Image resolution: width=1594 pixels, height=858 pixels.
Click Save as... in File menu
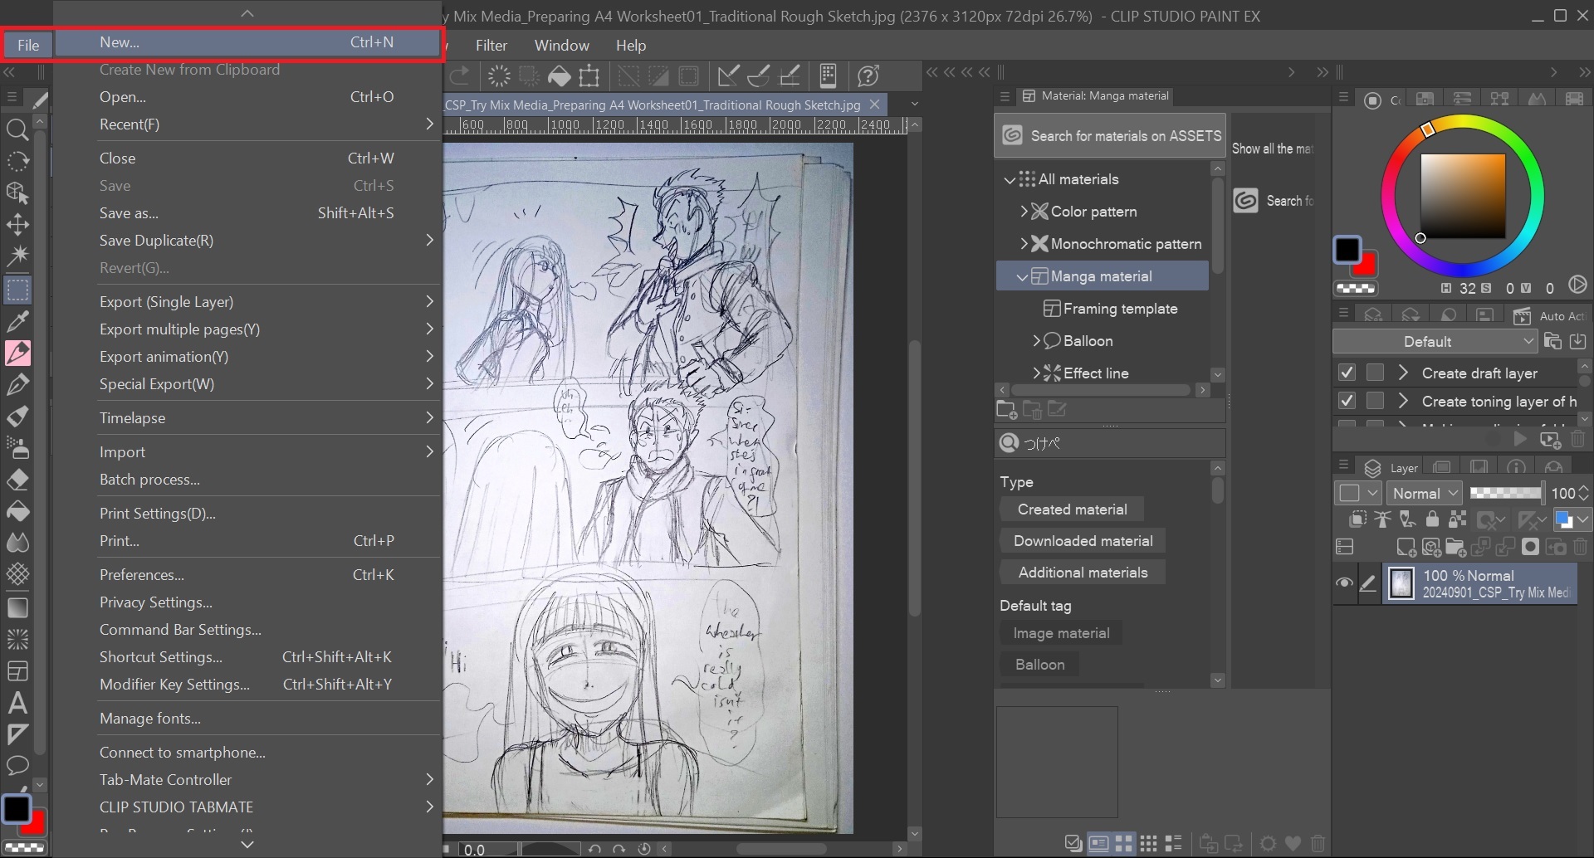(129, 213)
